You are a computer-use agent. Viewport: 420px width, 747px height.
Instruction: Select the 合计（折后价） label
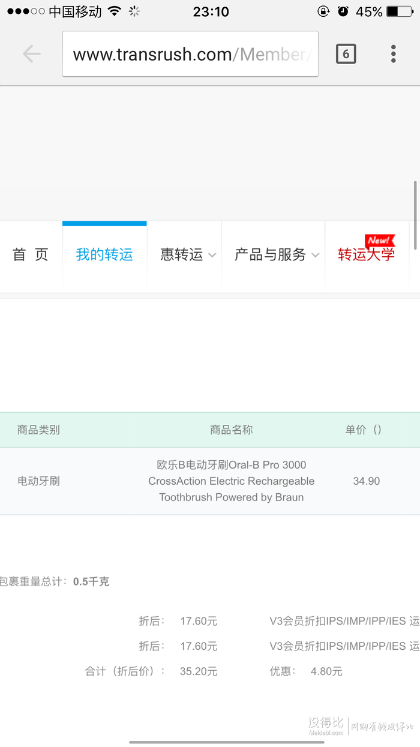point(125,671)
